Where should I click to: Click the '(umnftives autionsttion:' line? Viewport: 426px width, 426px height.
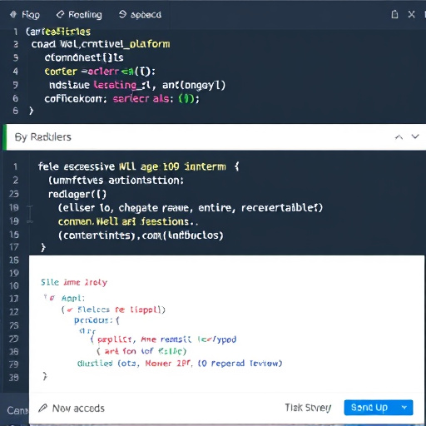point(116,181)
